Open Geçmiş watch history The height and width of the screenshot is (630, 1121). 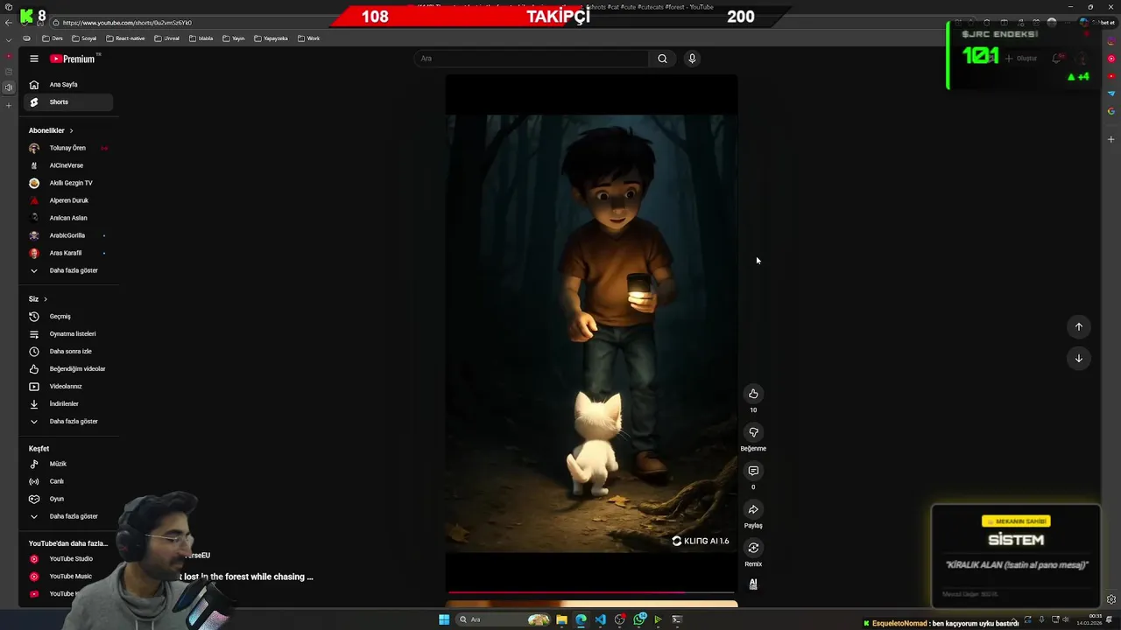[68, 317]
